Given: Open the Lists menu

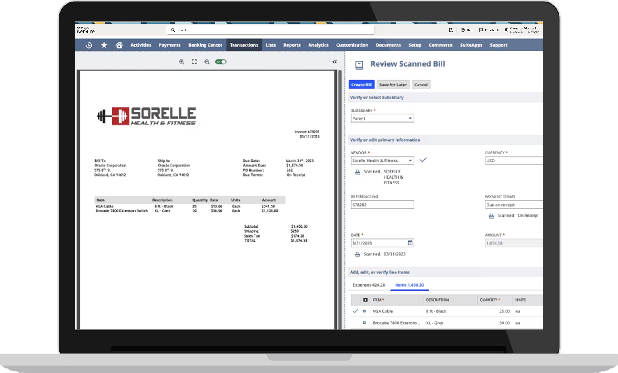Looking at the screenshot, I should pos(271,45).
